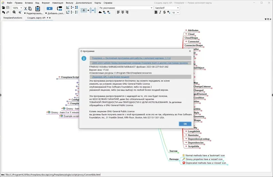Click the open folder icon in toolbar
This screenshot has height=177, width=273.
tap(3, 7)
